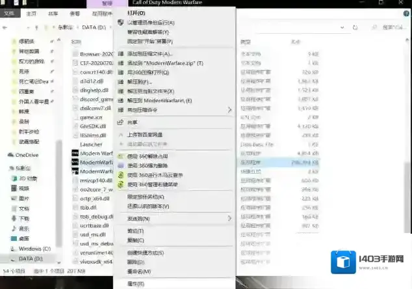412x289 pixels.
Task: Open the address bar history dropdown
Action: [342, 27]
